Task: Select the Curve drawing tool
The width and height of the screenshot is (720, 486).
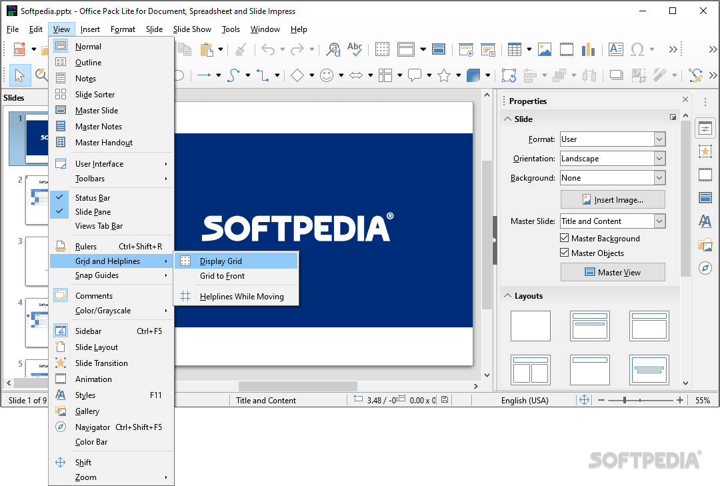Action: [233, 75]
